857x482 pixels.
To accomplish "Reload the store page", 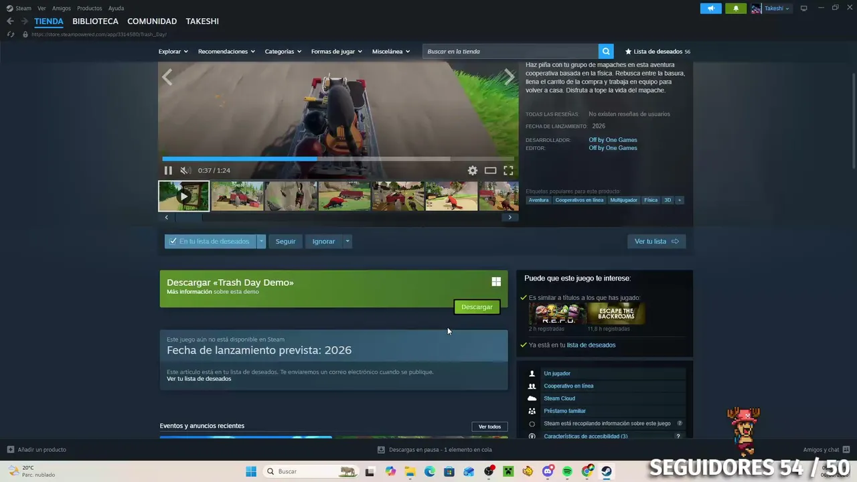I will click(x=10, y=34).
